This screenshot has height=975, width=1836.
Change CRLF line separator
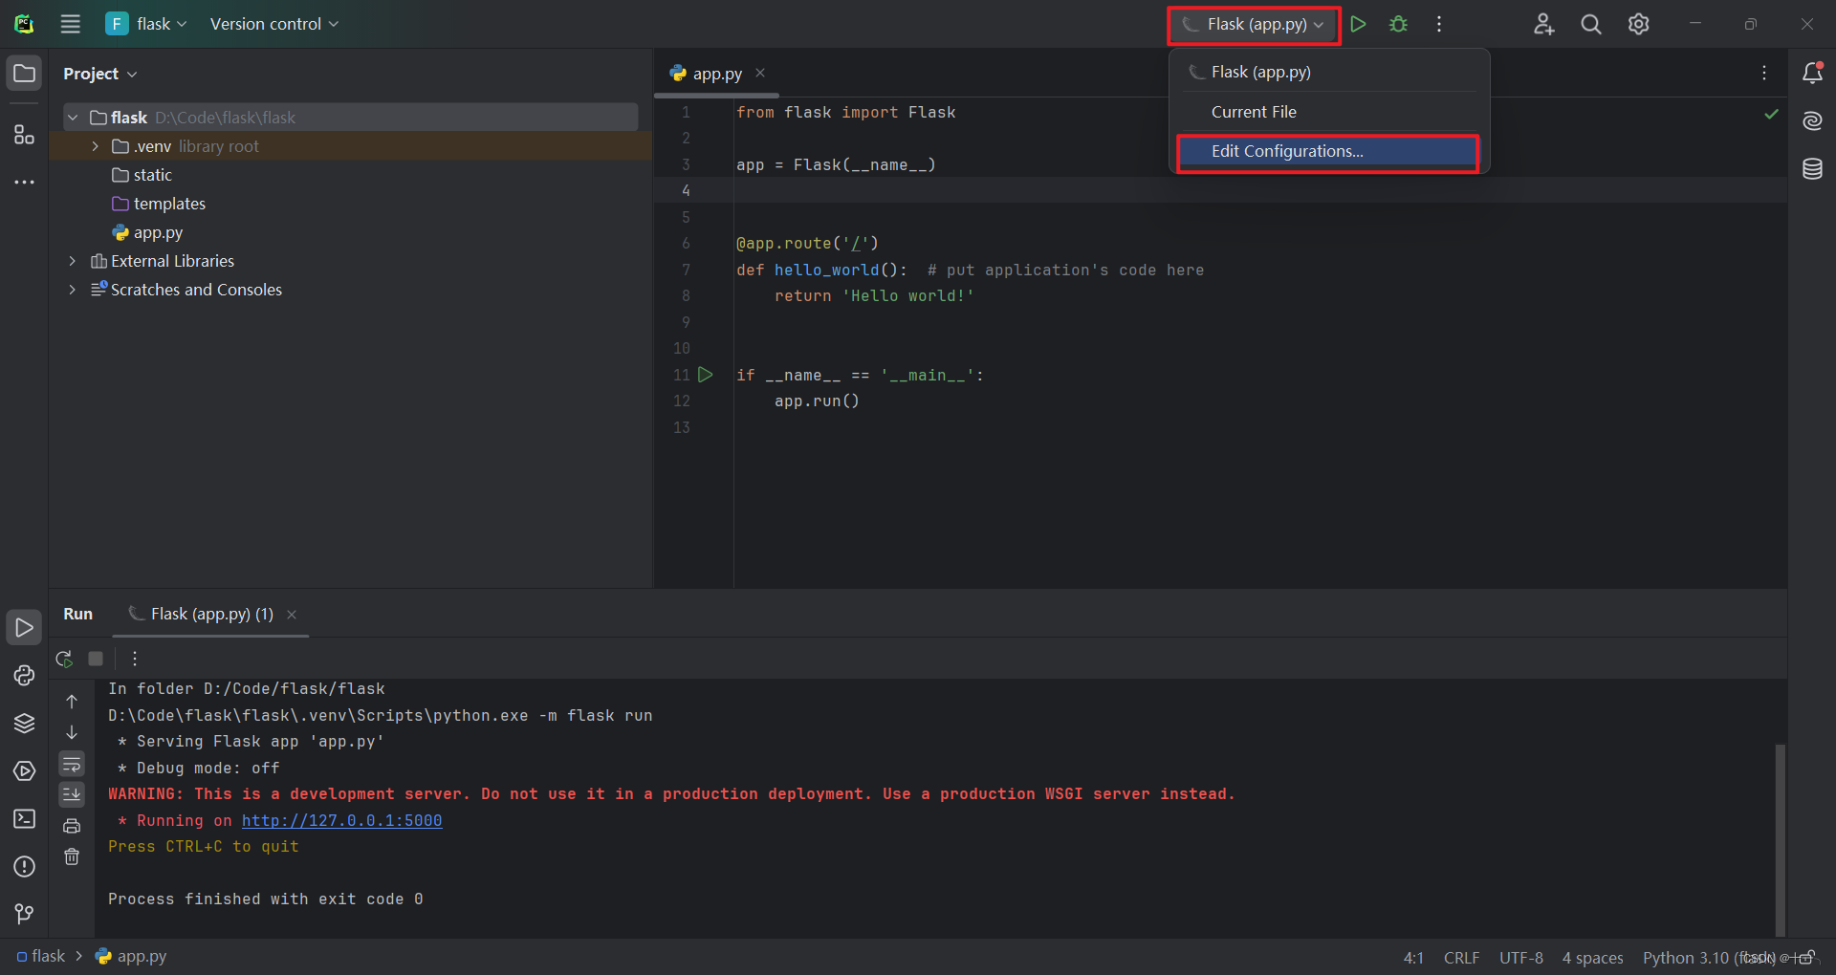(x=1461, y=958)
